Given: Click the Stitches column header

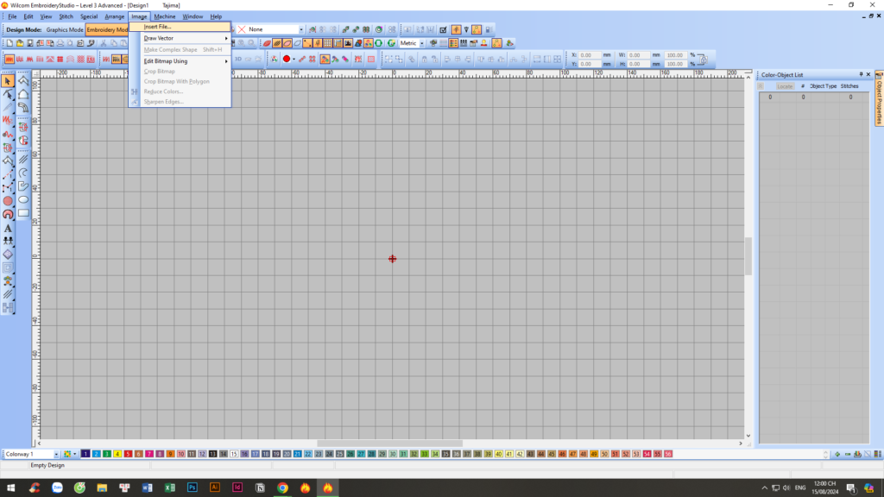Looking at the screenshot, I should point(849,86).
